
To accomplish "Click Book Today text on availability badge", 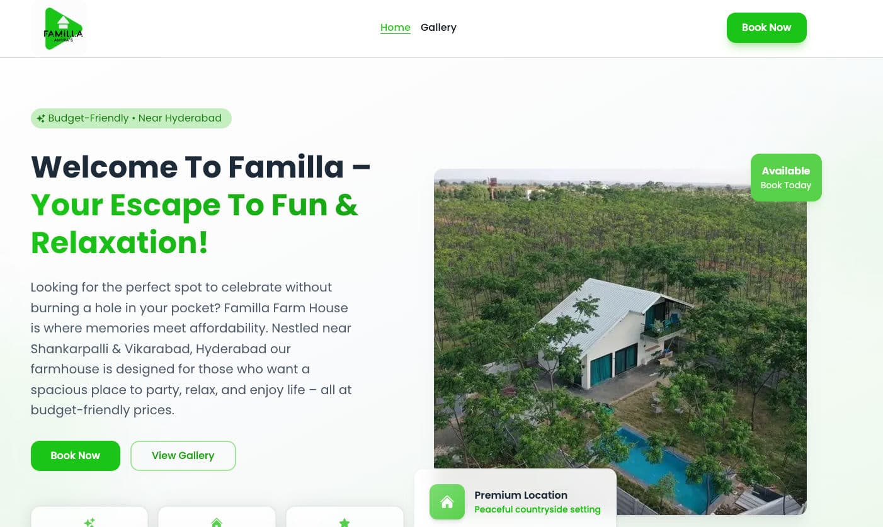I will click(x=786, y=185).
